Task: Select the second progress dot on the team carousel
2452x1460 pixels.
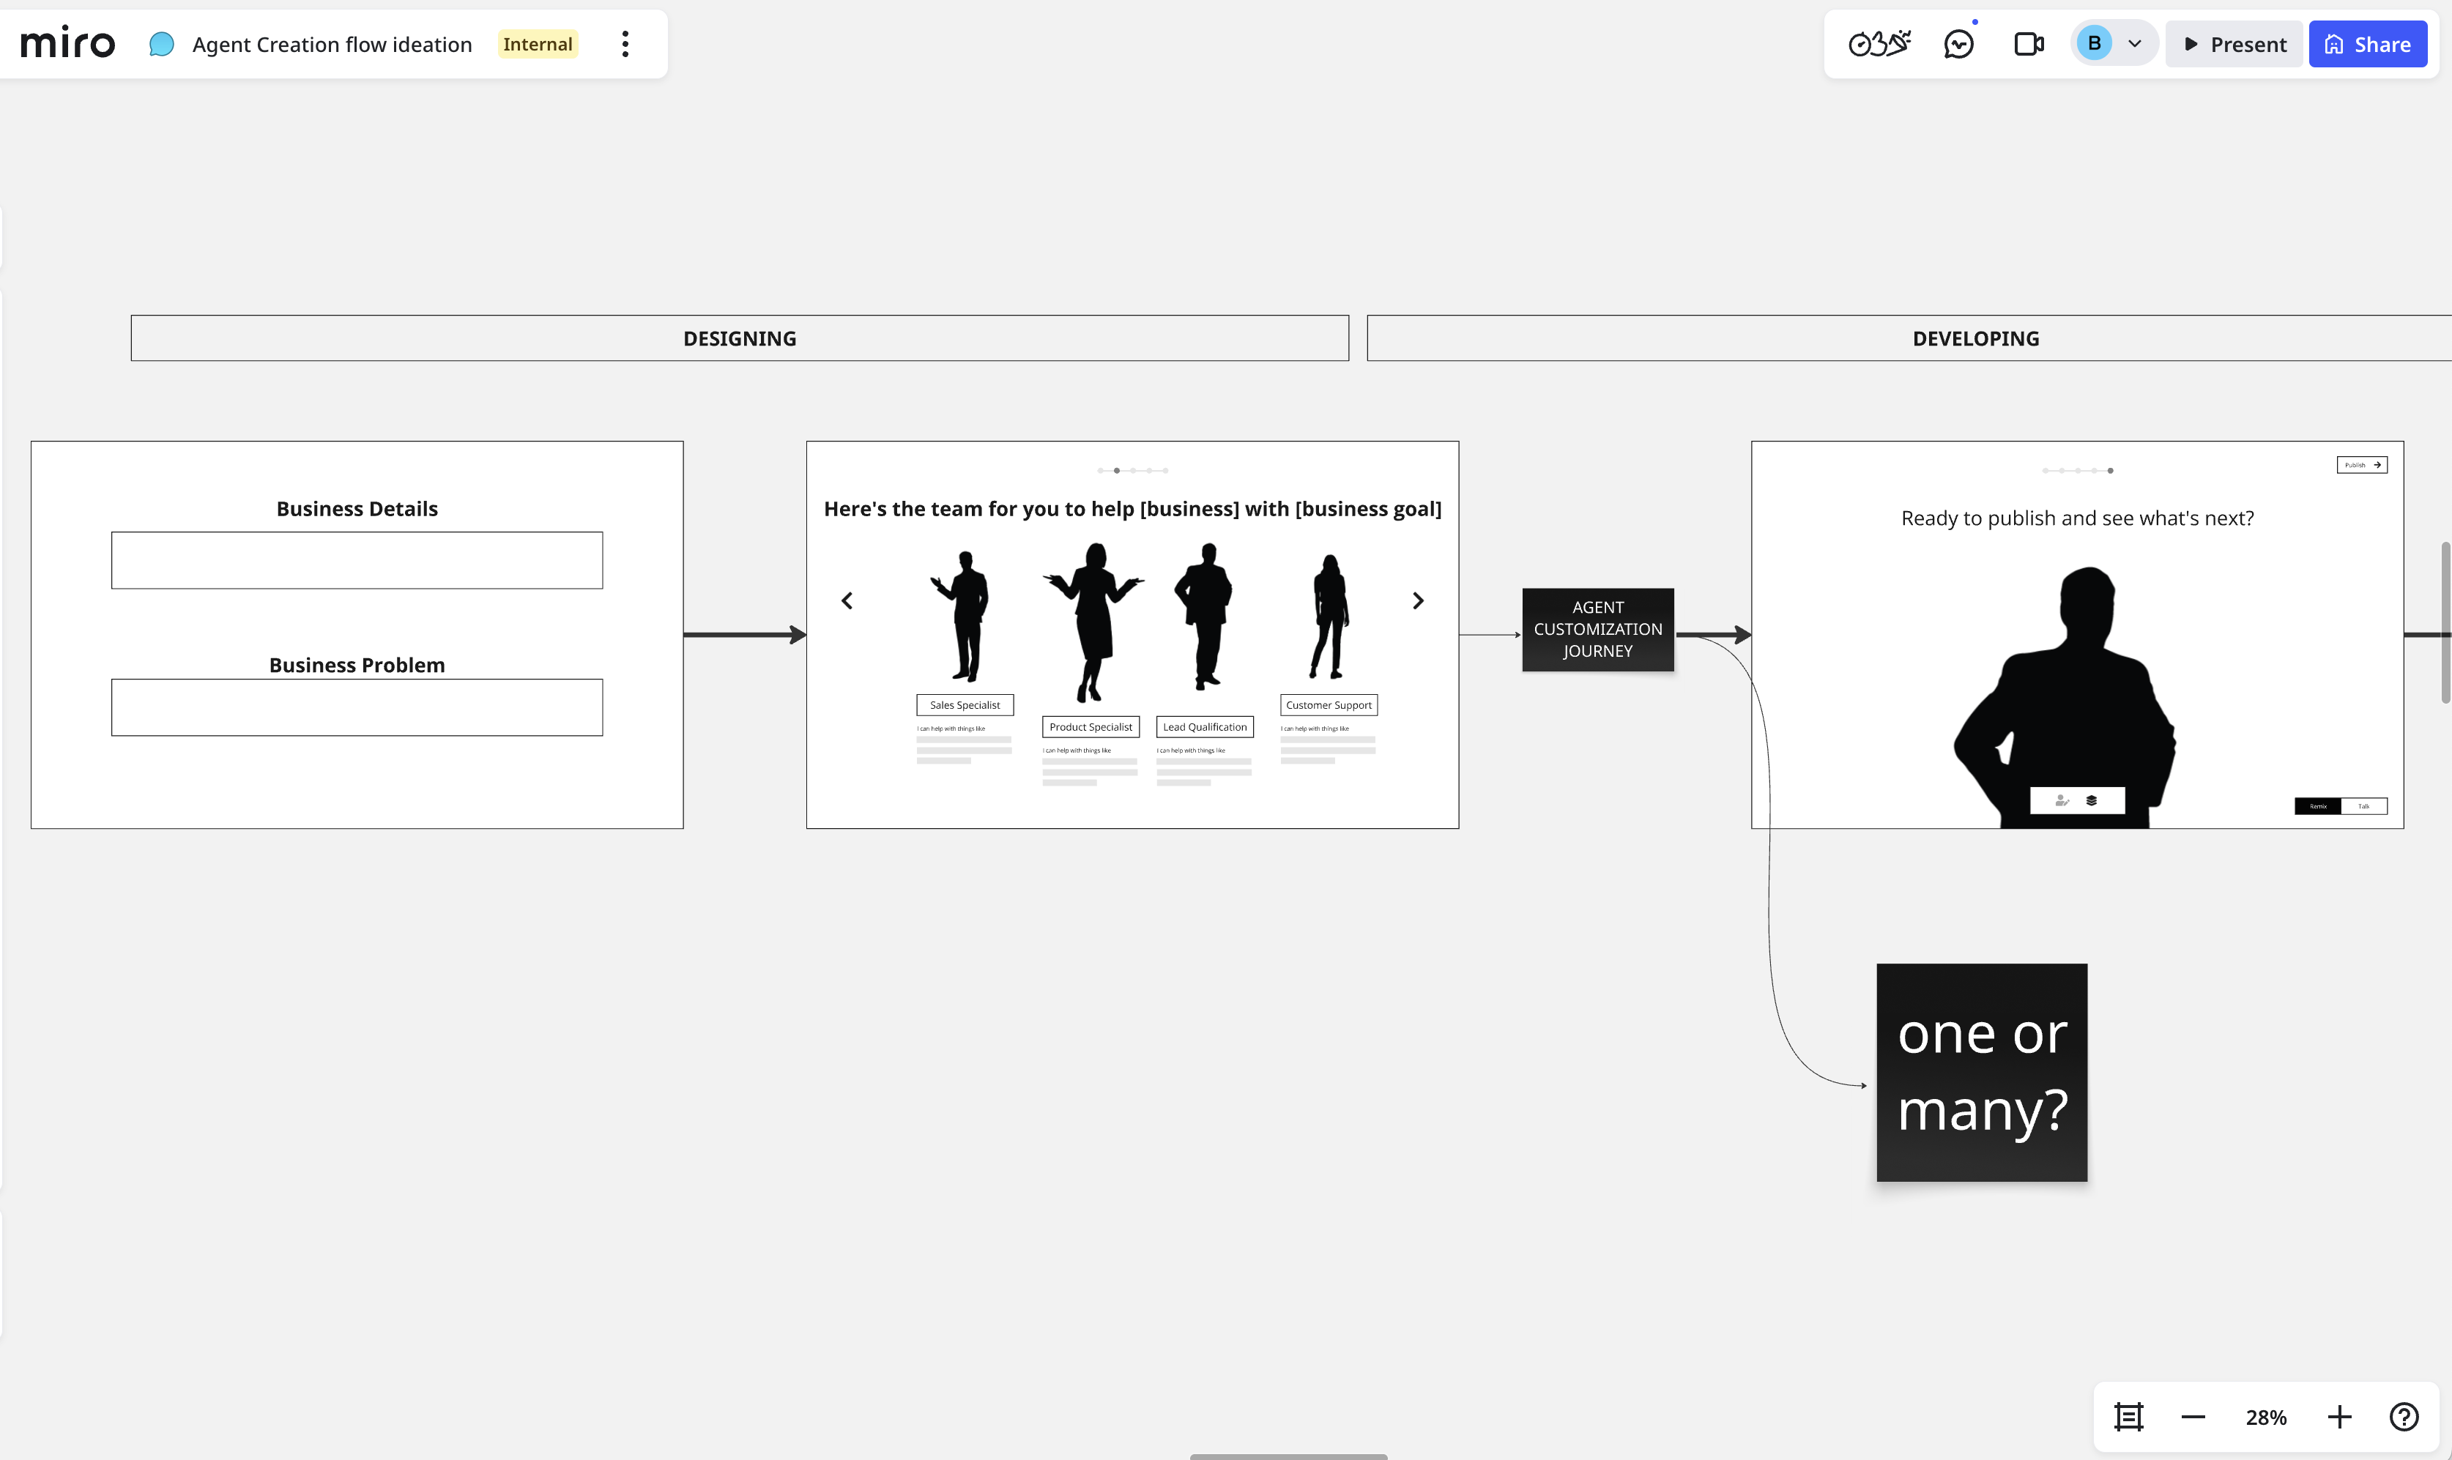Action: click(x=1117, y=470)
